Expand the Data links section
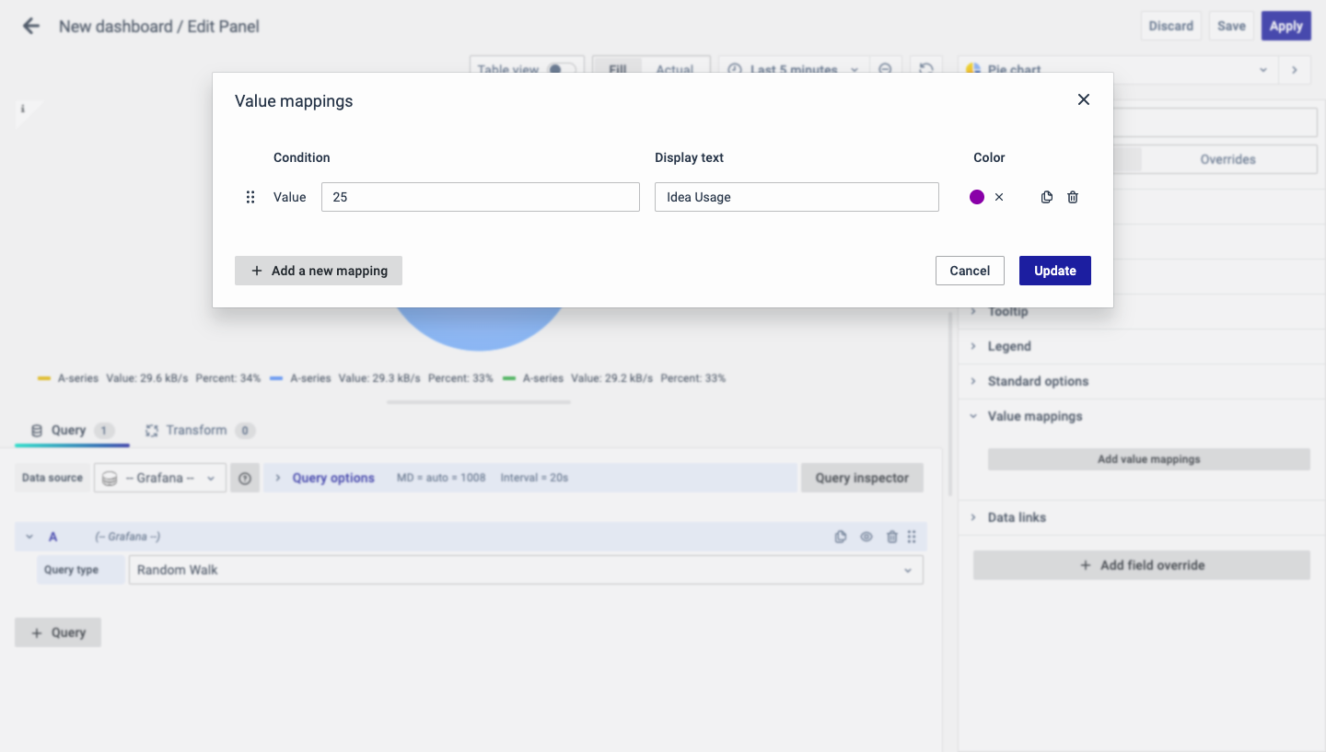1326x752 pixels. point(1016,517)
